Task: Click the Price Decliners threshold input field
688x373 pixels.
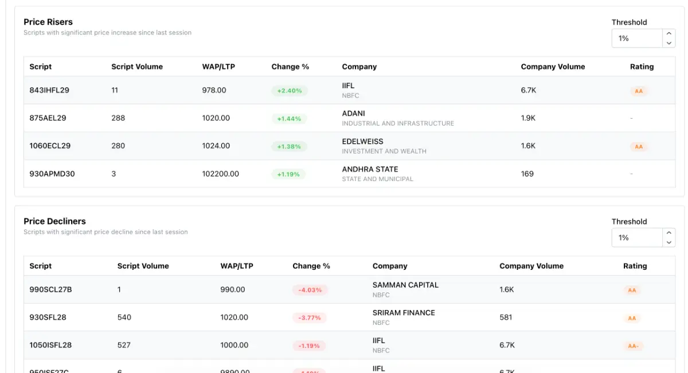Action: pyautogui.click(x=638, y=238)
